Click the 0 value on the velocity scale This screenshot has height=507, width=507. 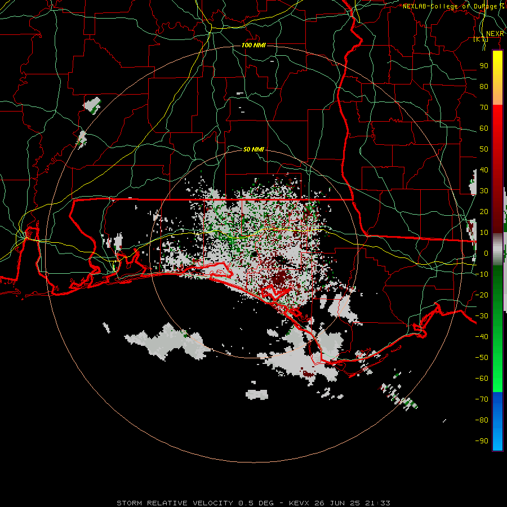[x=486, y=253]
